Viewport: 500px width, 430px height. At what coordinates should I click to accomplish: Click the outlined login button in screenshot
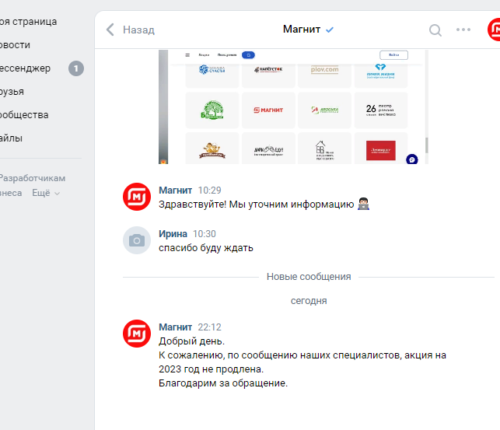click(393, 55)
